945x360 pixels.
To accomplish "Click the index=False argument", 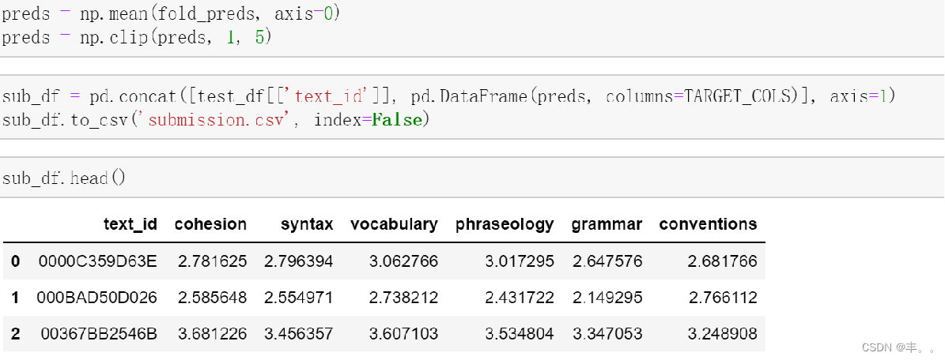I will click(369, 120).
